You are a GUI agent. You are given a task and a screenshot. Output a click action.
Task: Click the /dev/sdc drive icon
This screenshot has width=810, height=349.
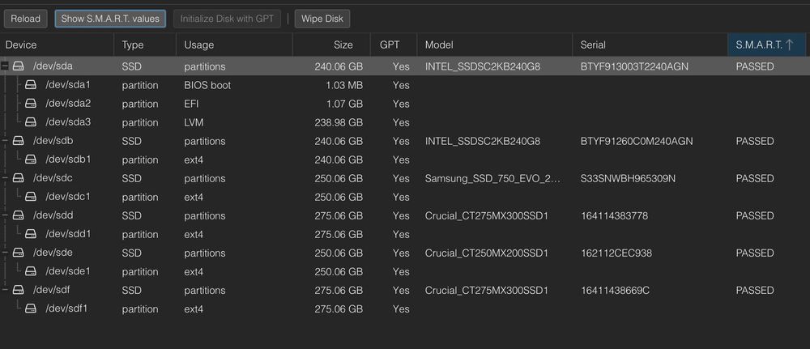coord(19,178)
